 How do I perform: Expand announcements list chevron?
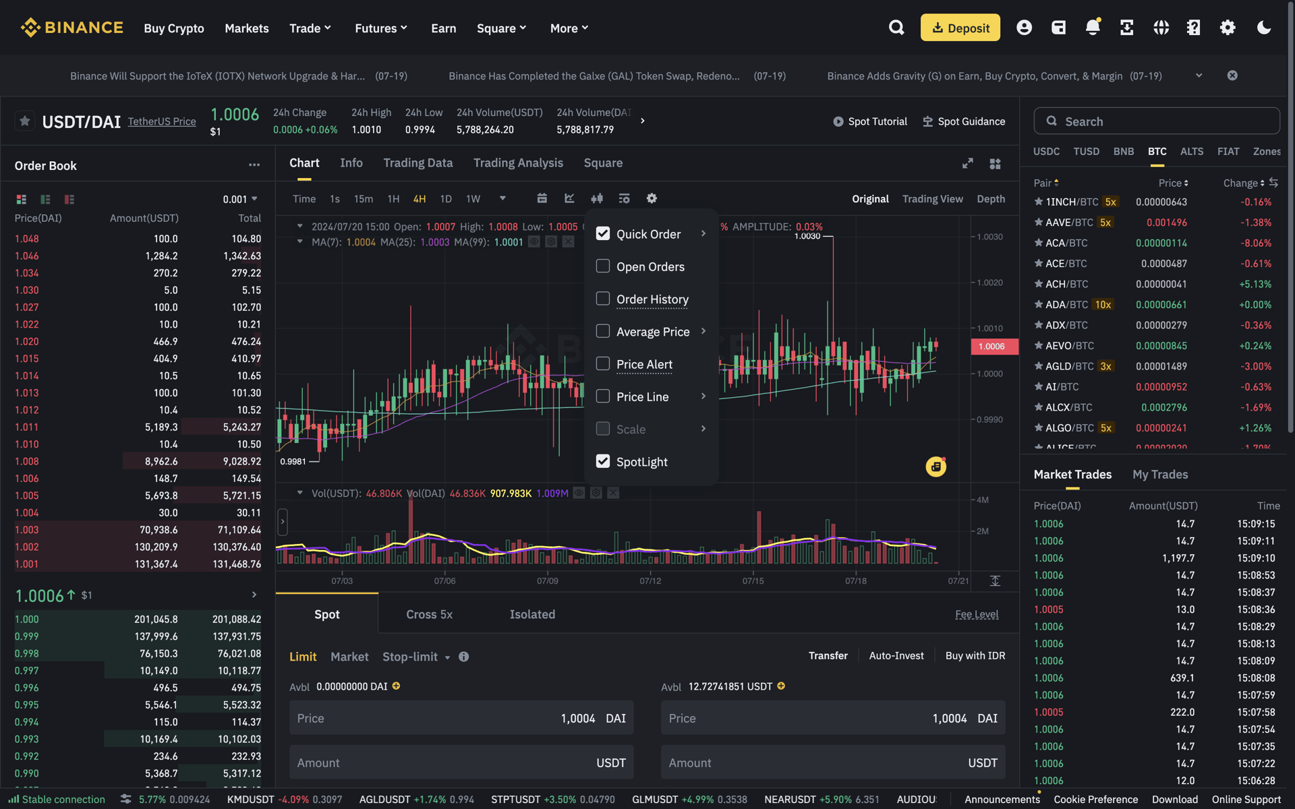click(x=1199, y=76)
